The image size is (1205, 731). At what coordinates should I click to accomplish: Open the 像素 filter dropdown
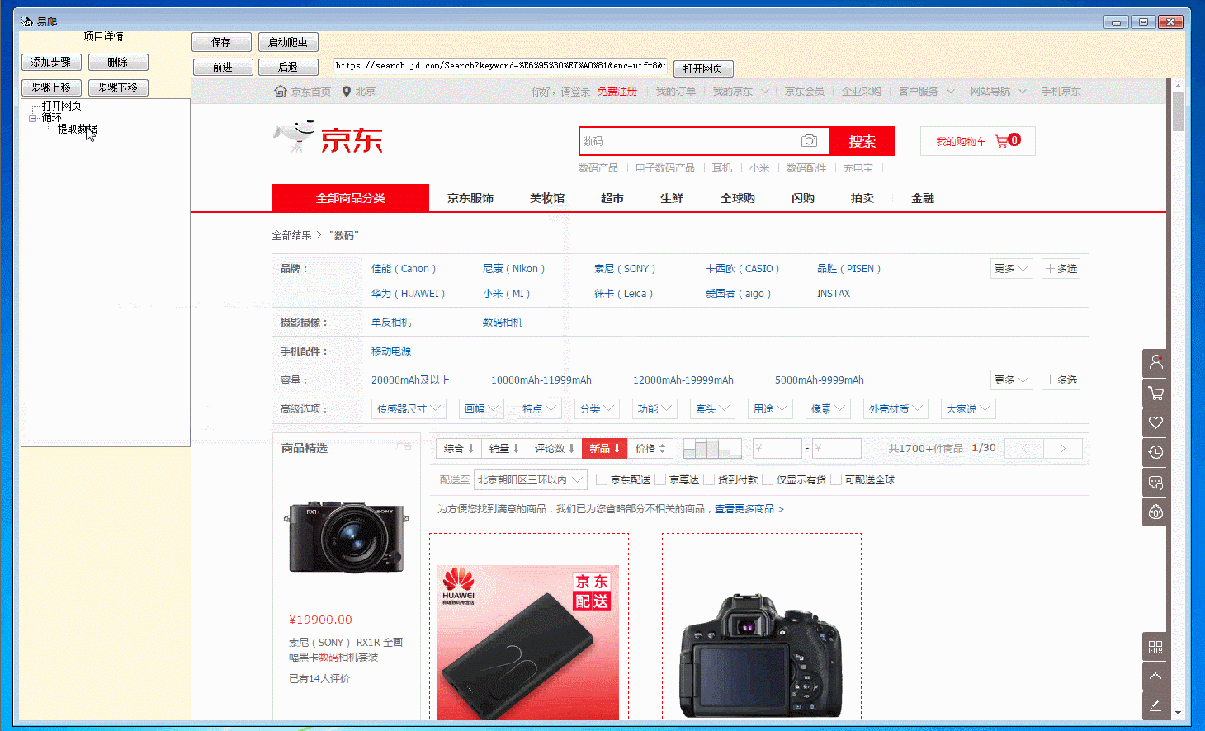click(x=828, y=408)
